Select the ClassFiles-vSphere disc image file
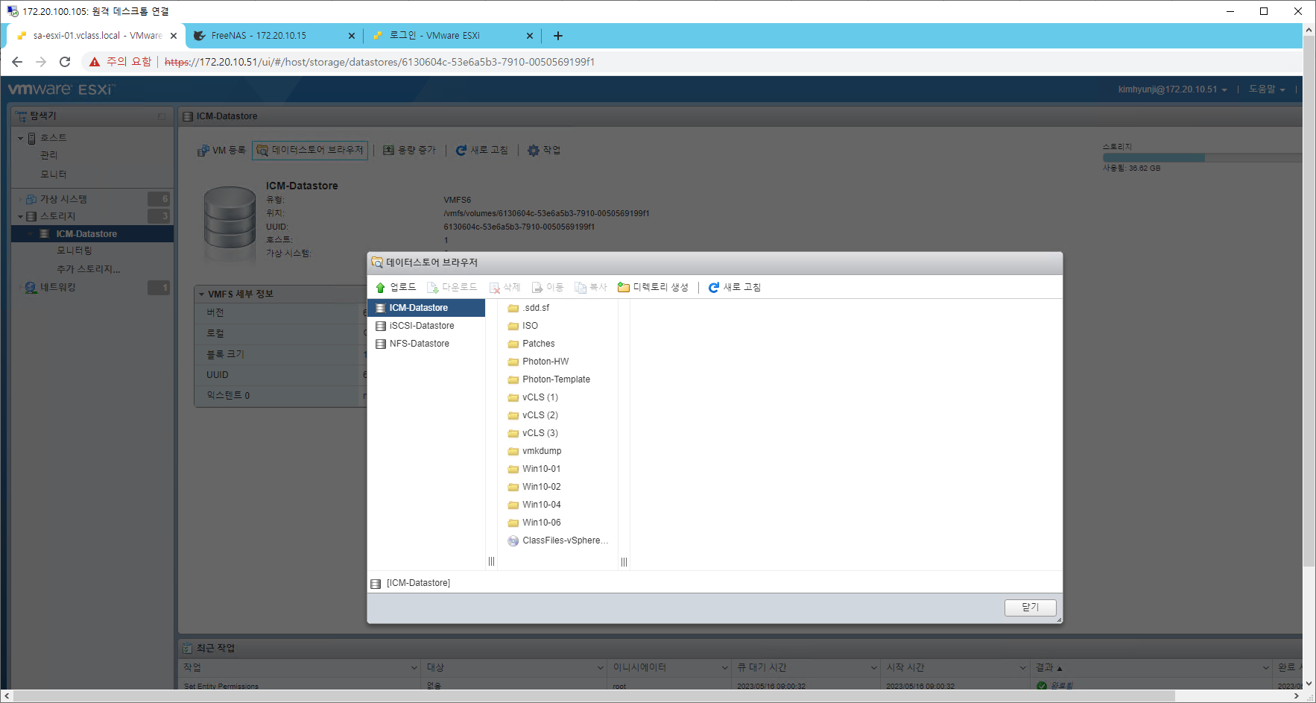Screen dimensions: 1316x703 [x=557, y=540]
